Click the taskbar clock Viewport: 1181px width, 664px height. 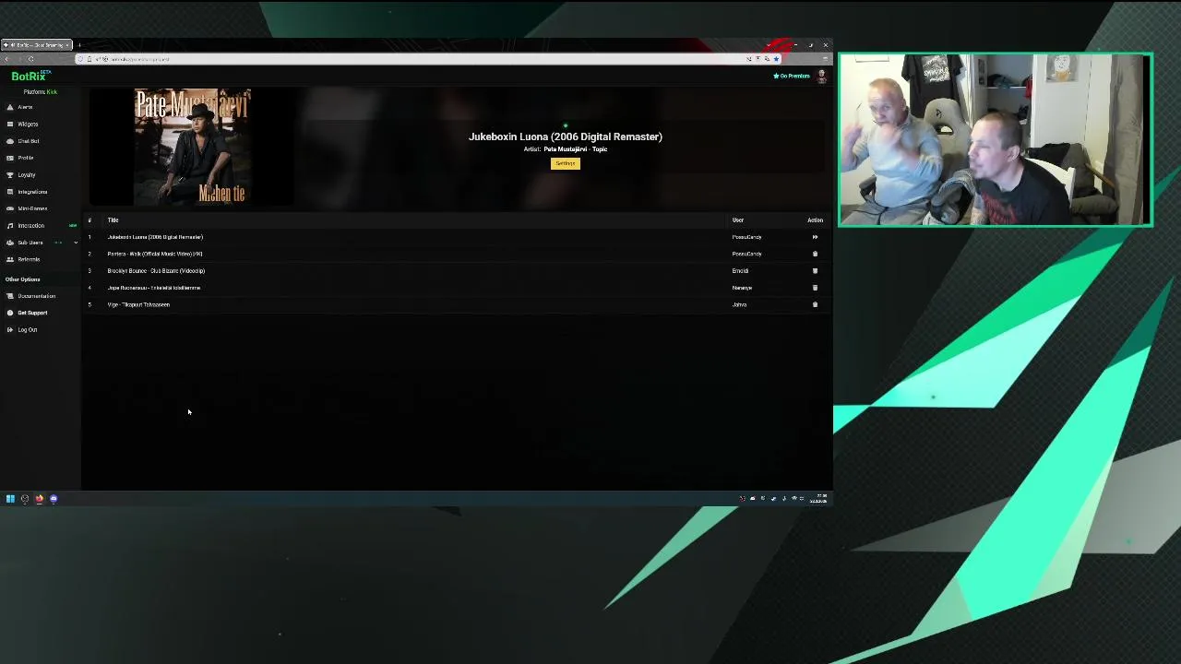[x=819, y=499]
